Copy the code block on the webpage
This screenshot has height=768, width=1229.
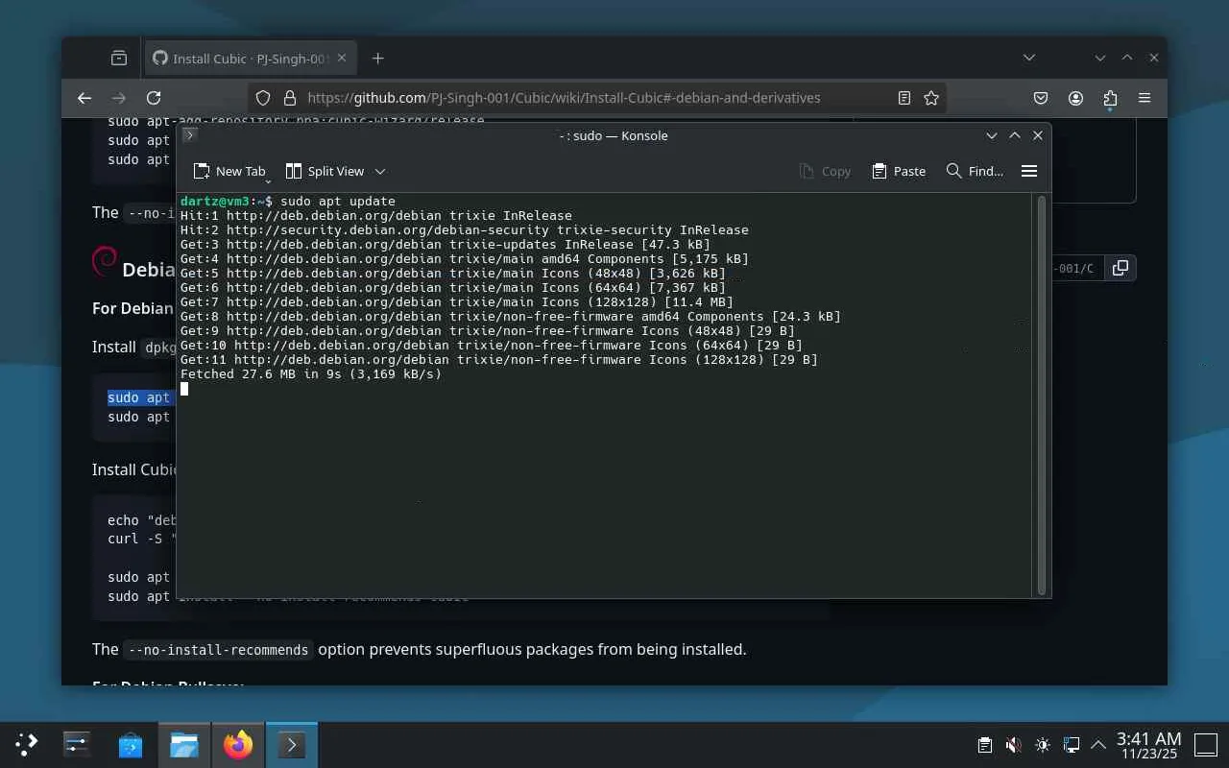[x=1120, y=268]
